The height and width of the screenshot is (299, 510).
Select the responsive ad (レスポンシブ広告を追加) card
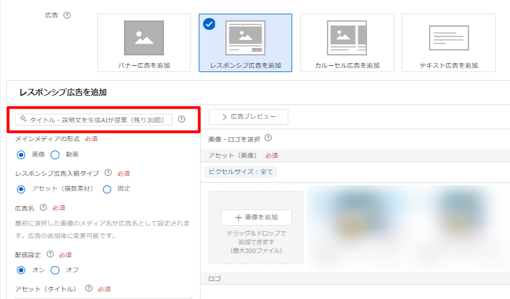click(x=245, y=42)
